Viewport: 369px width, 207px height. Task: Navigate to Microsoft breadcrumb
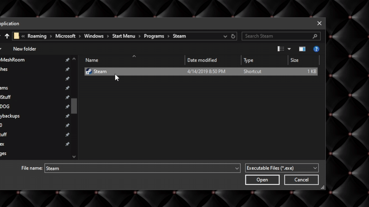65,36
